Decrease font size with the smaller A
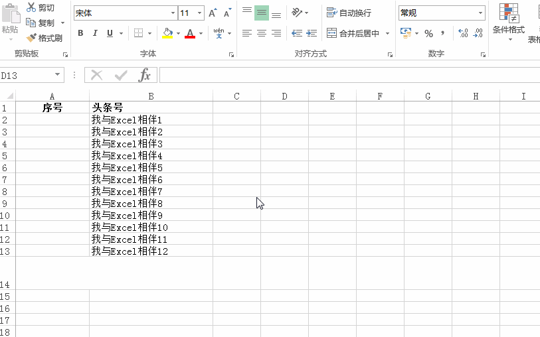The image size is (540, 337). click(x=227, y=13)
